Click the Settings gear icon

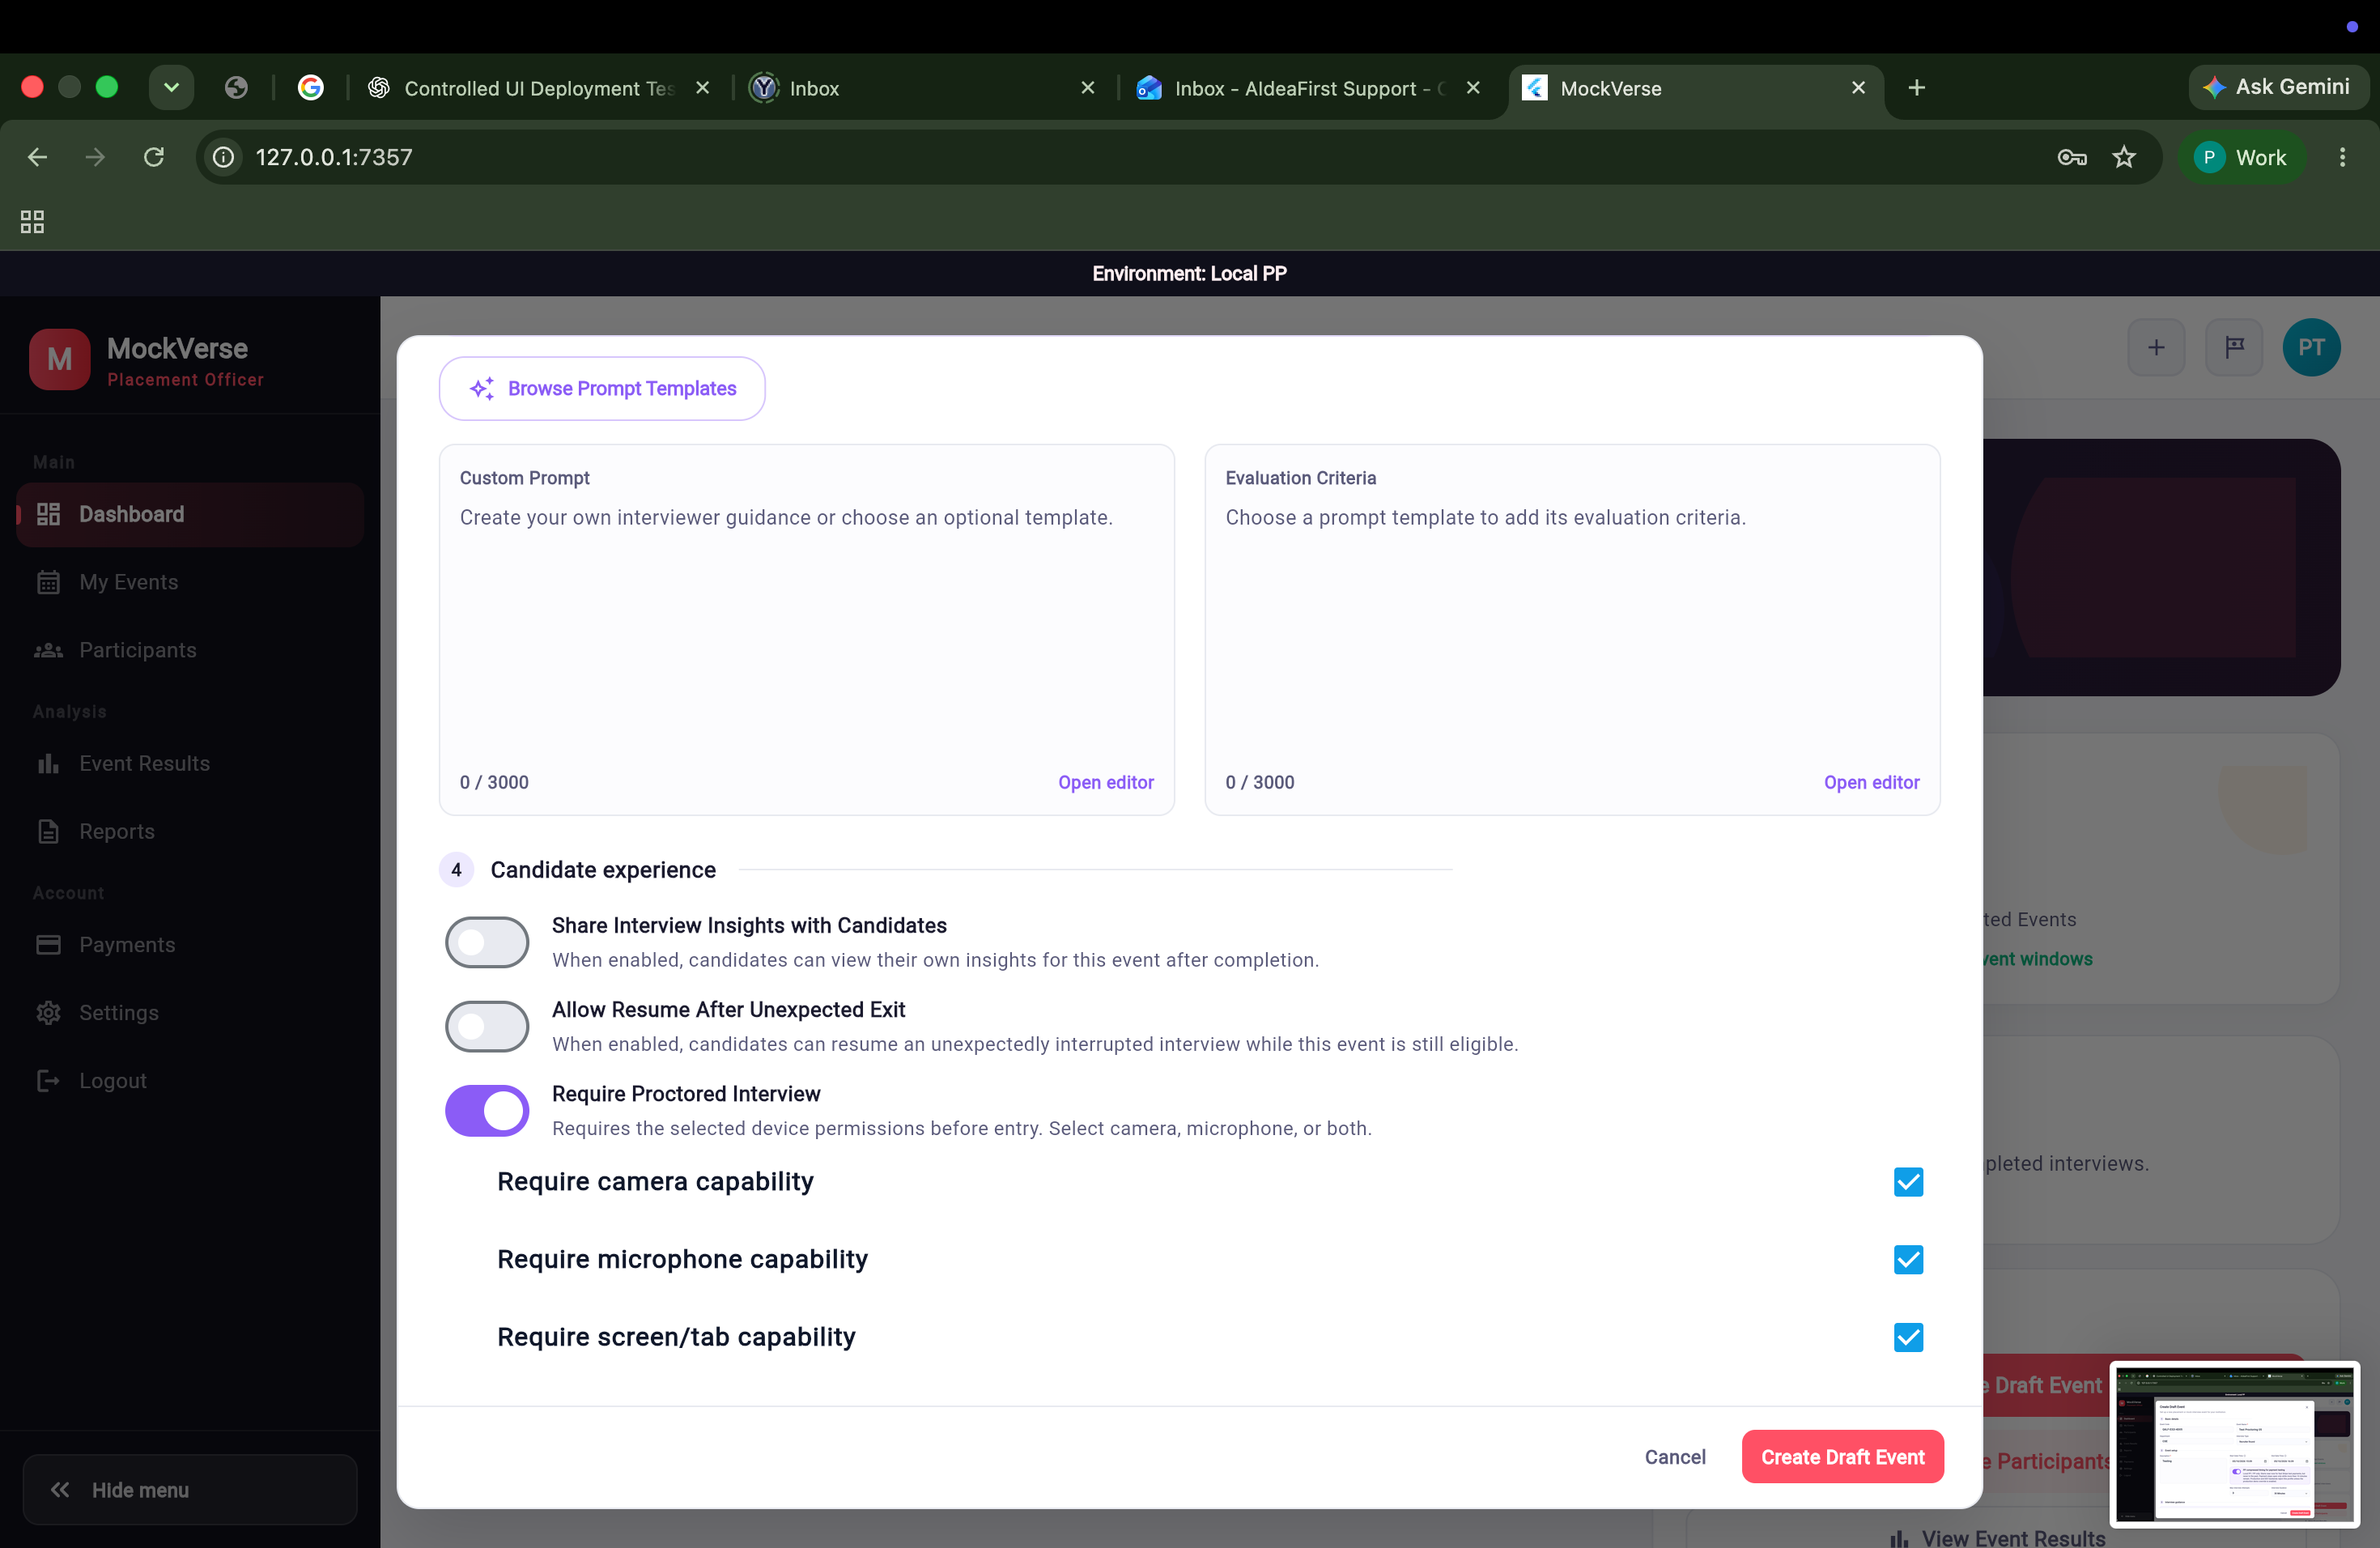point(48,1012)
